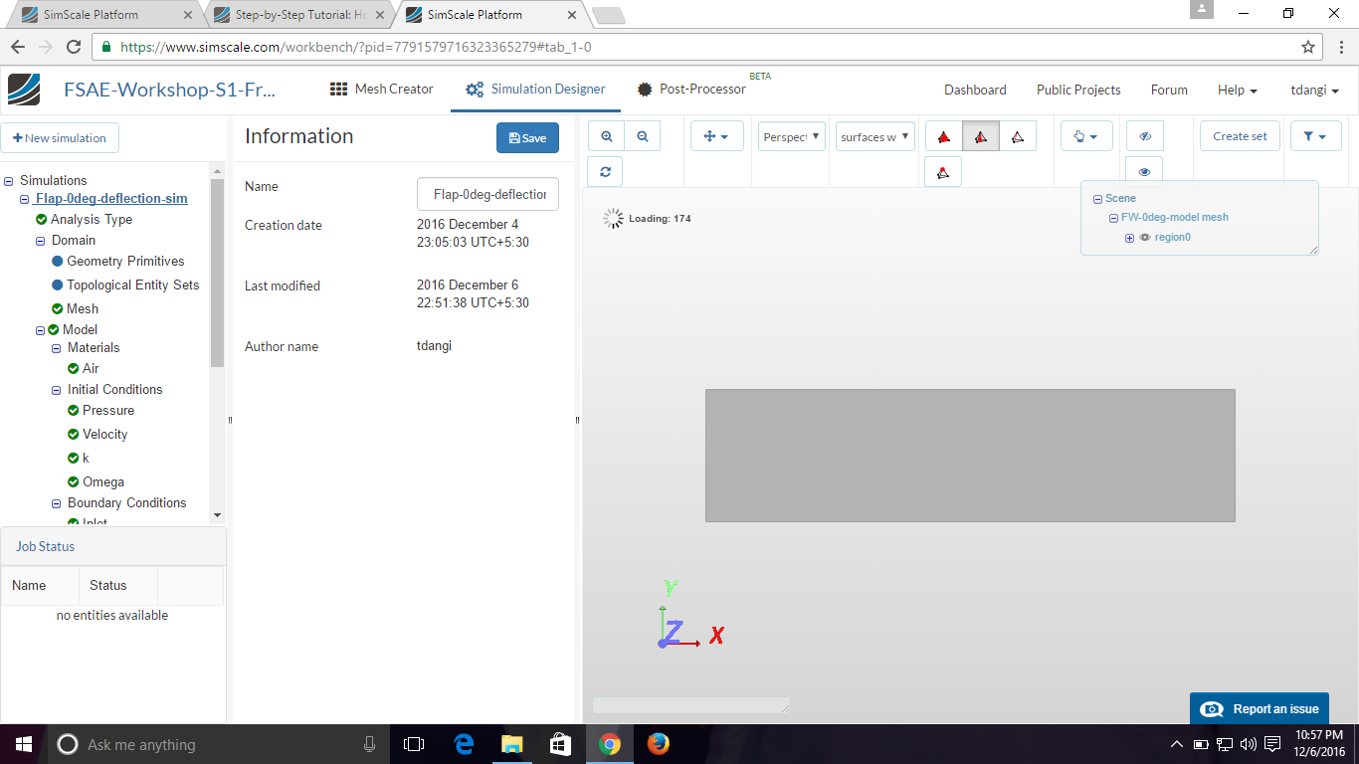Click the SimScale logo icon
Viewport: 1359px width, 764px height.
[x=25, y=90]
